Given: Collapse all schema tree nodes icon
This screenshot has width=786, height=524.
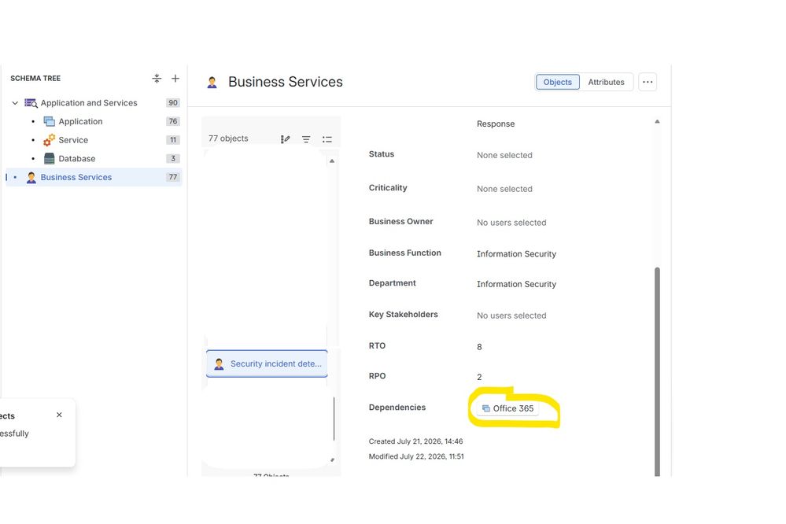Looking at the screenshot, I should tap(157, 78).
